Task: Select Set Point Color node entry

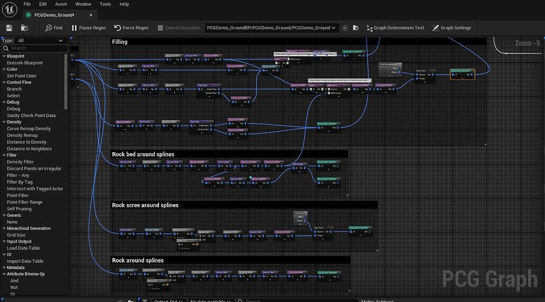Action: pos(22,76)
